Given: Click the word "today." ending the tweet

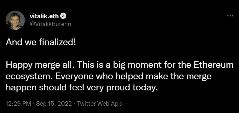Looking at the screenshot, I should (145, 88).
